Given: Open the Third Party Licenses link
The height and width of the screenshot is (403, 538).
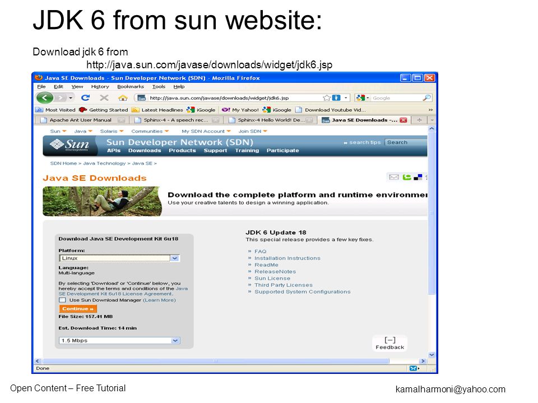Looking at the screenshot, I should pos(284,285).
